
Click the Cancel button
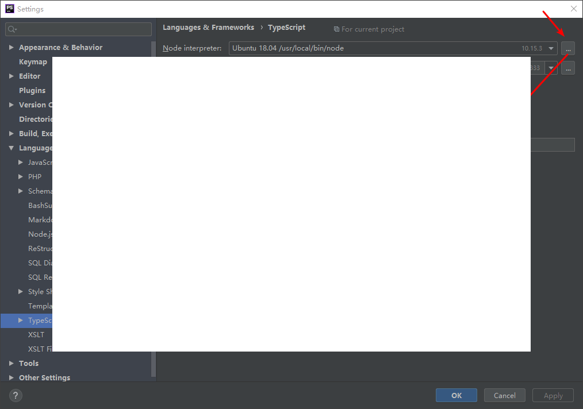tap(505, 396)
